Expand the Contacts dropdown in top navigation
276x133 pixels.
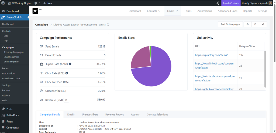point(154,11)
